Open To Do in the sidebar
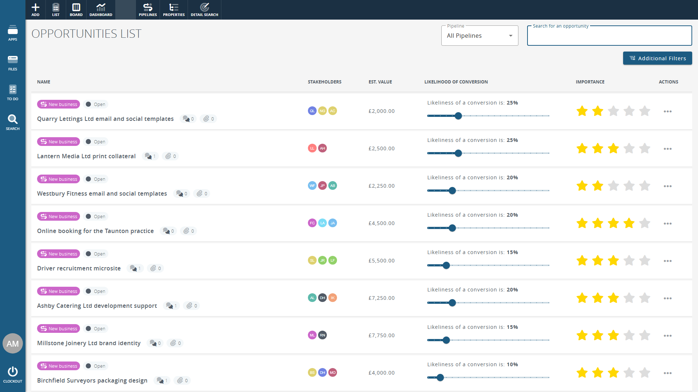 13,92
